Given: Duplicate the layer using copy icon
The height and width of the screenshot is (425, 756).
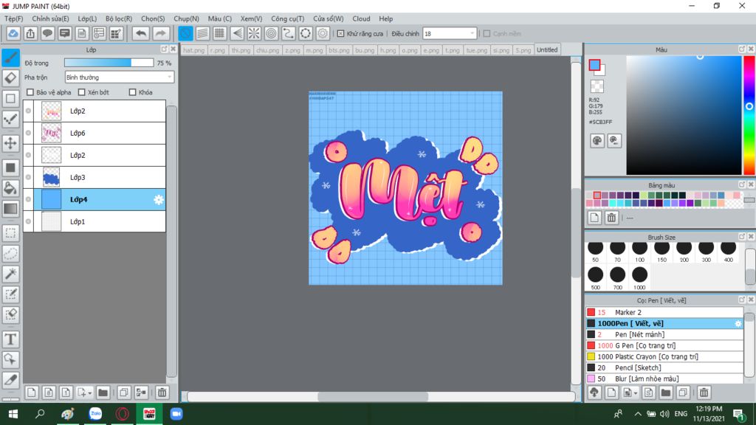Looking at the screenshot, I should pos(124,393).
